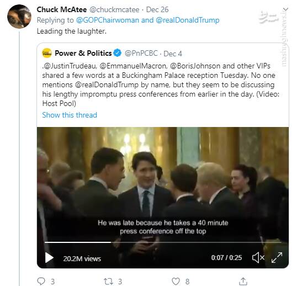Click the blue verified badge

[x=118, y=53]
